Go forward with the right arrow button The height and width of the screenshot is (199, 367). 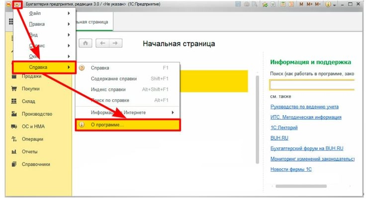coord(115,43)
